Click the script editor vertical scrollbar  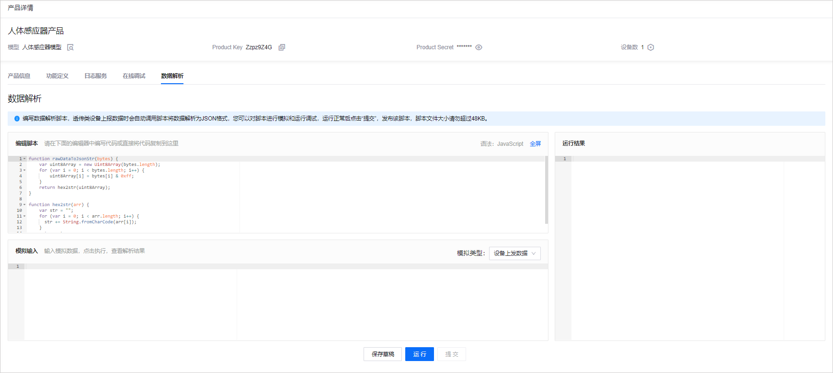tap(547, 190)
